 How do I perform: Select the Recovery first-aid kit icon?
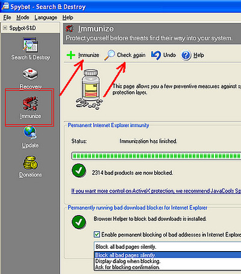pos(30,73)
